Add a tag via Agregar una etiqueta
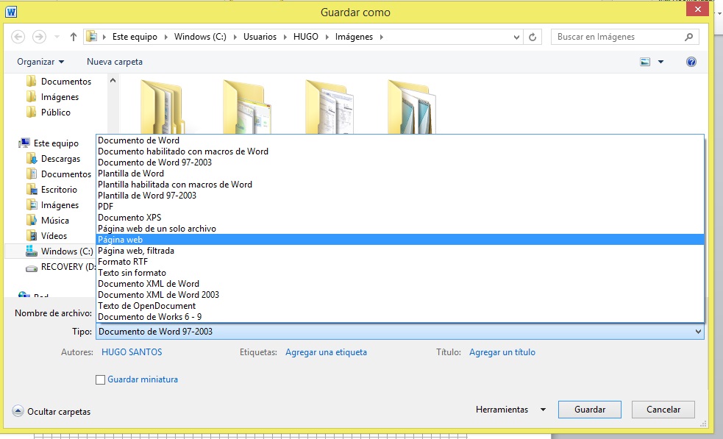The image size is (723, 439). [325, 352]
